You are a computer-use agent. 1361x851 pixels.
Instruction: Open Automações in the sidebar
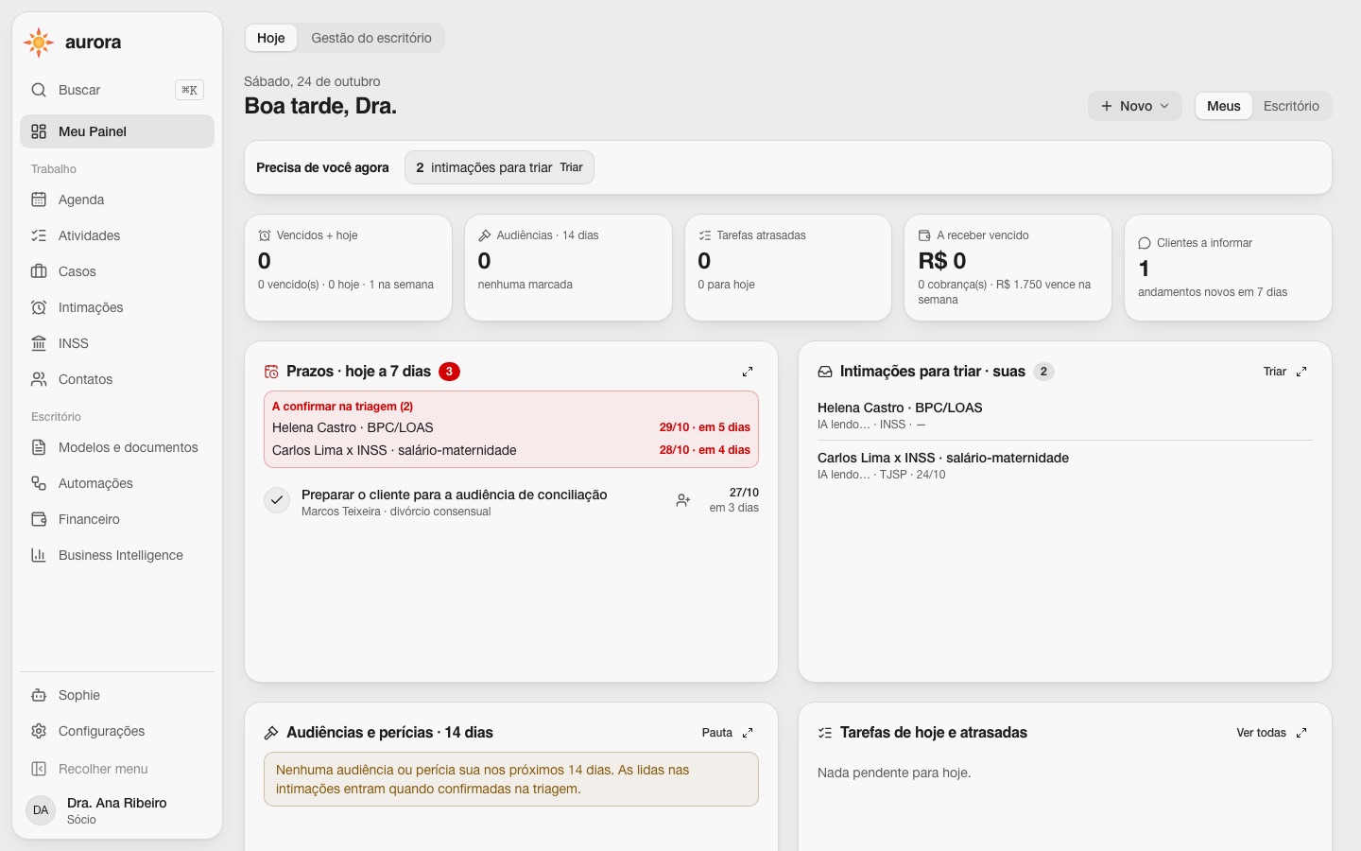117,483
